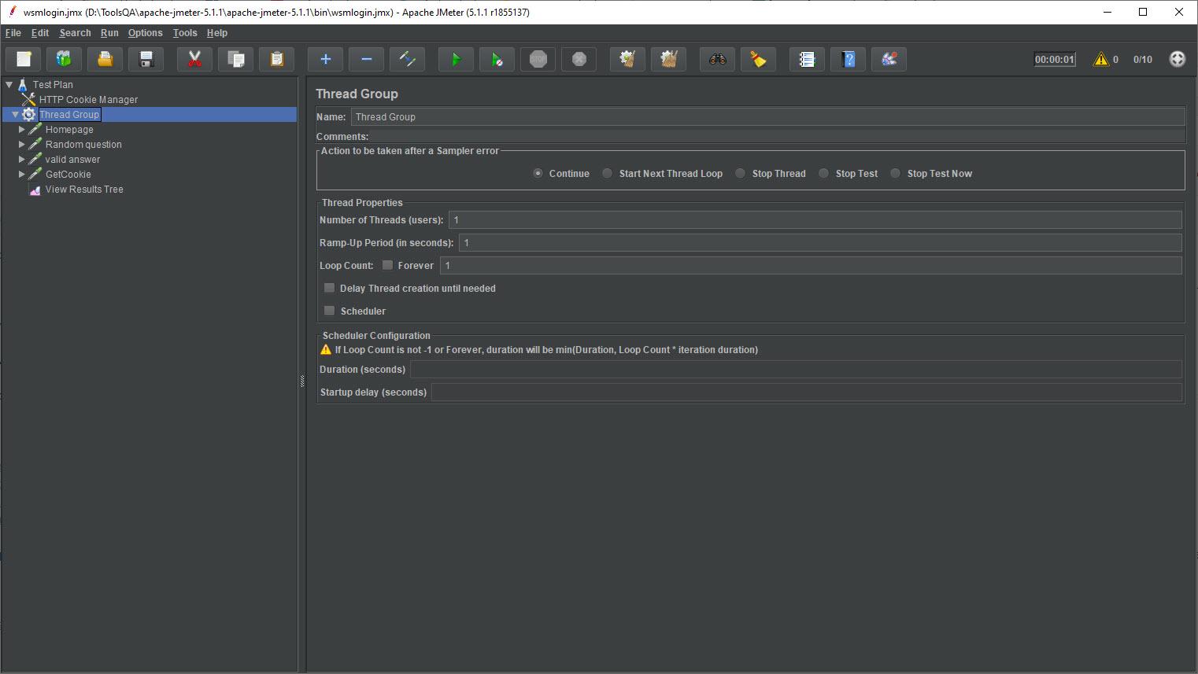This screenshot has height=674, width=1198.
Task: Select the Random question tree item
Action: 83,145
